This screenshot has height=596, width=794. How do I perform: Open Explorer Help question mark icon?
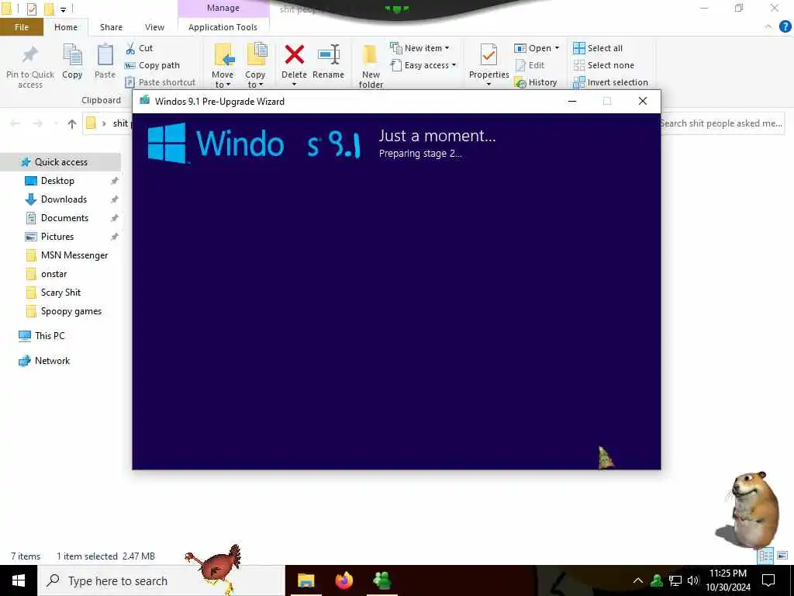(x=785, y=27)
